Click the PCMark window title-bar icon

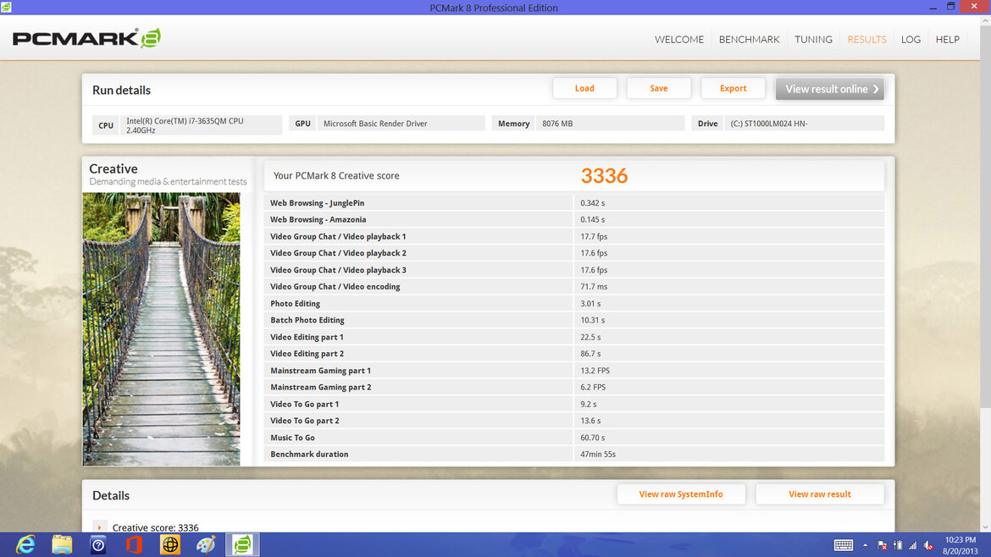tap(6, 7)
